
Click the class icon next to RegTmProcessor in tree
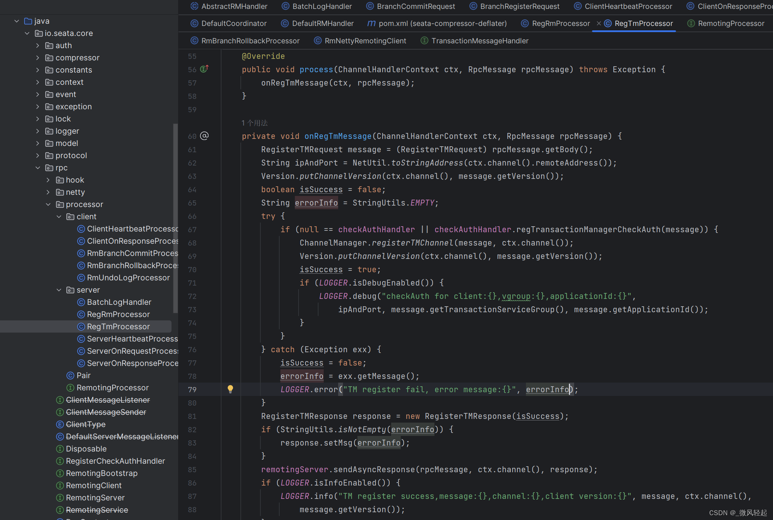[81, 327]
